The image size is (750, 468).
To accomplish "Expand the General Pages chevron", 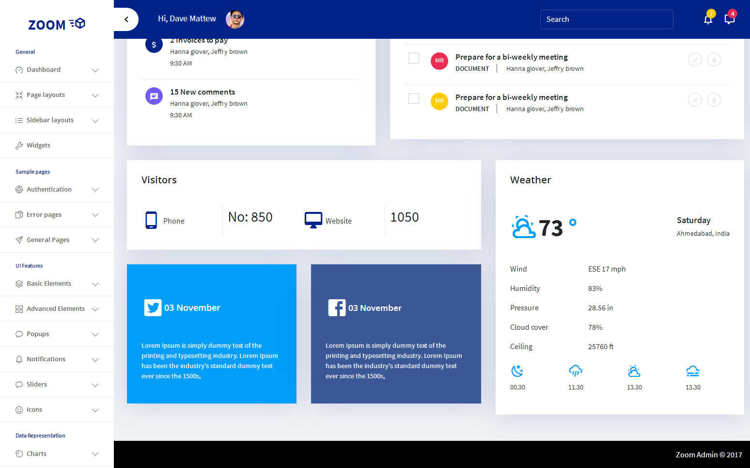I will tap(95, 240).
